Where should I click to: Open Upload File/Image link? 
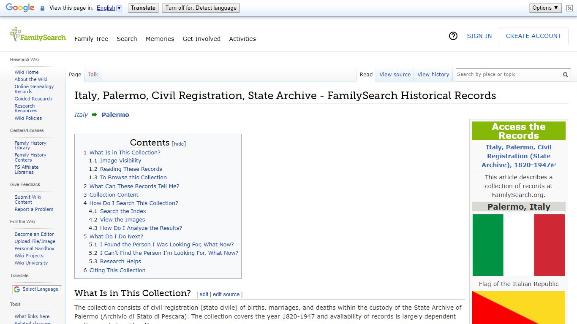35,241
